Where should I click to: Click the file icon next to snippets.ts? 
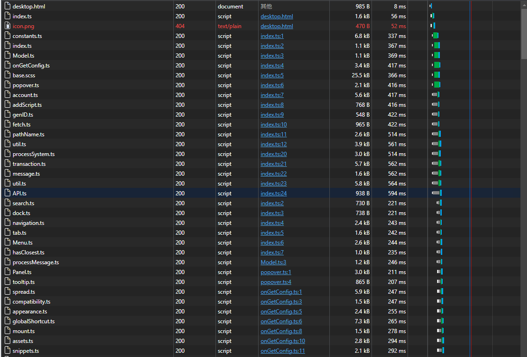7,351
